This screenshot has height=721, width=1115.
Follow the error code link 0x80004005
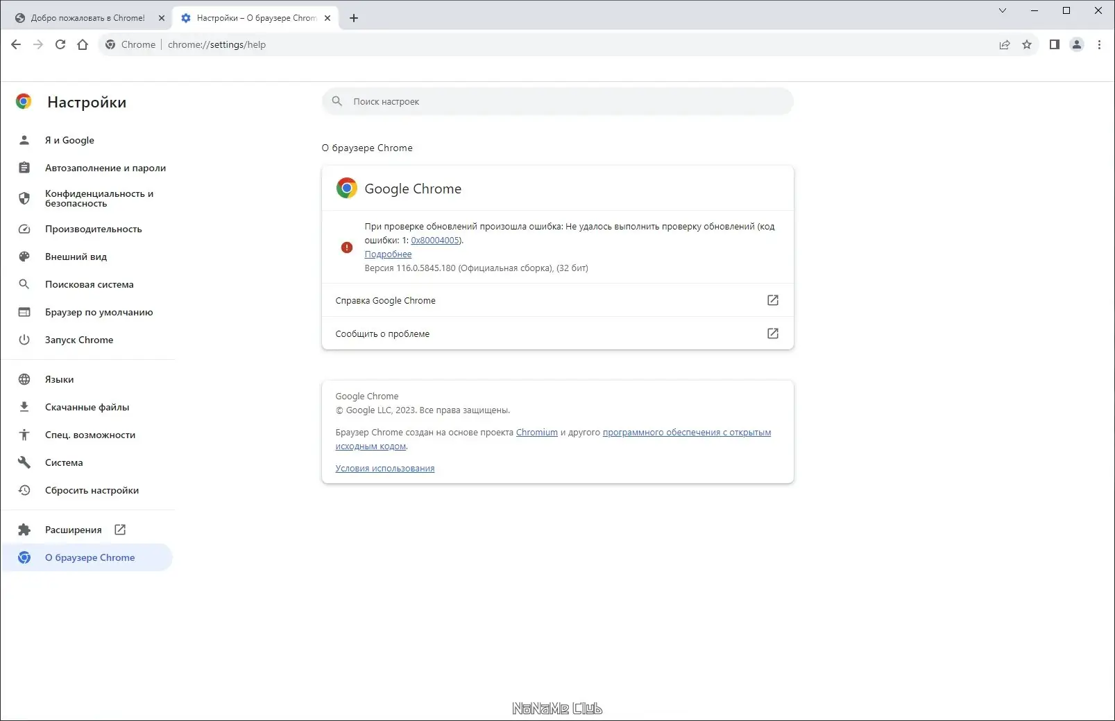[435, 241]
